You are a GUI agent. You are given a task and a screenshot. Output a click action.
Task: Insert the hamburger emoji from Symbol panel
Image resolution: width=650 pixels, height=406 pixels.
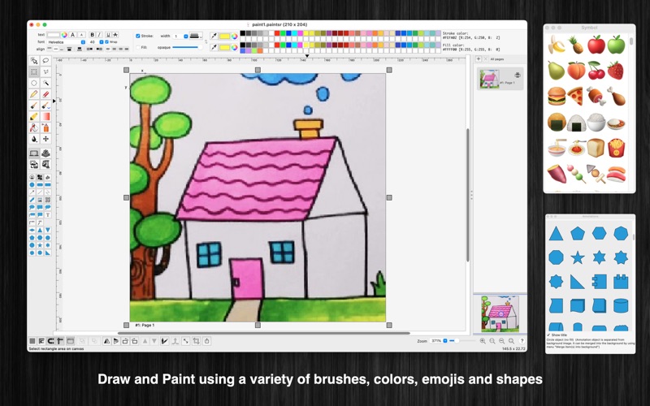pos(557,96)
